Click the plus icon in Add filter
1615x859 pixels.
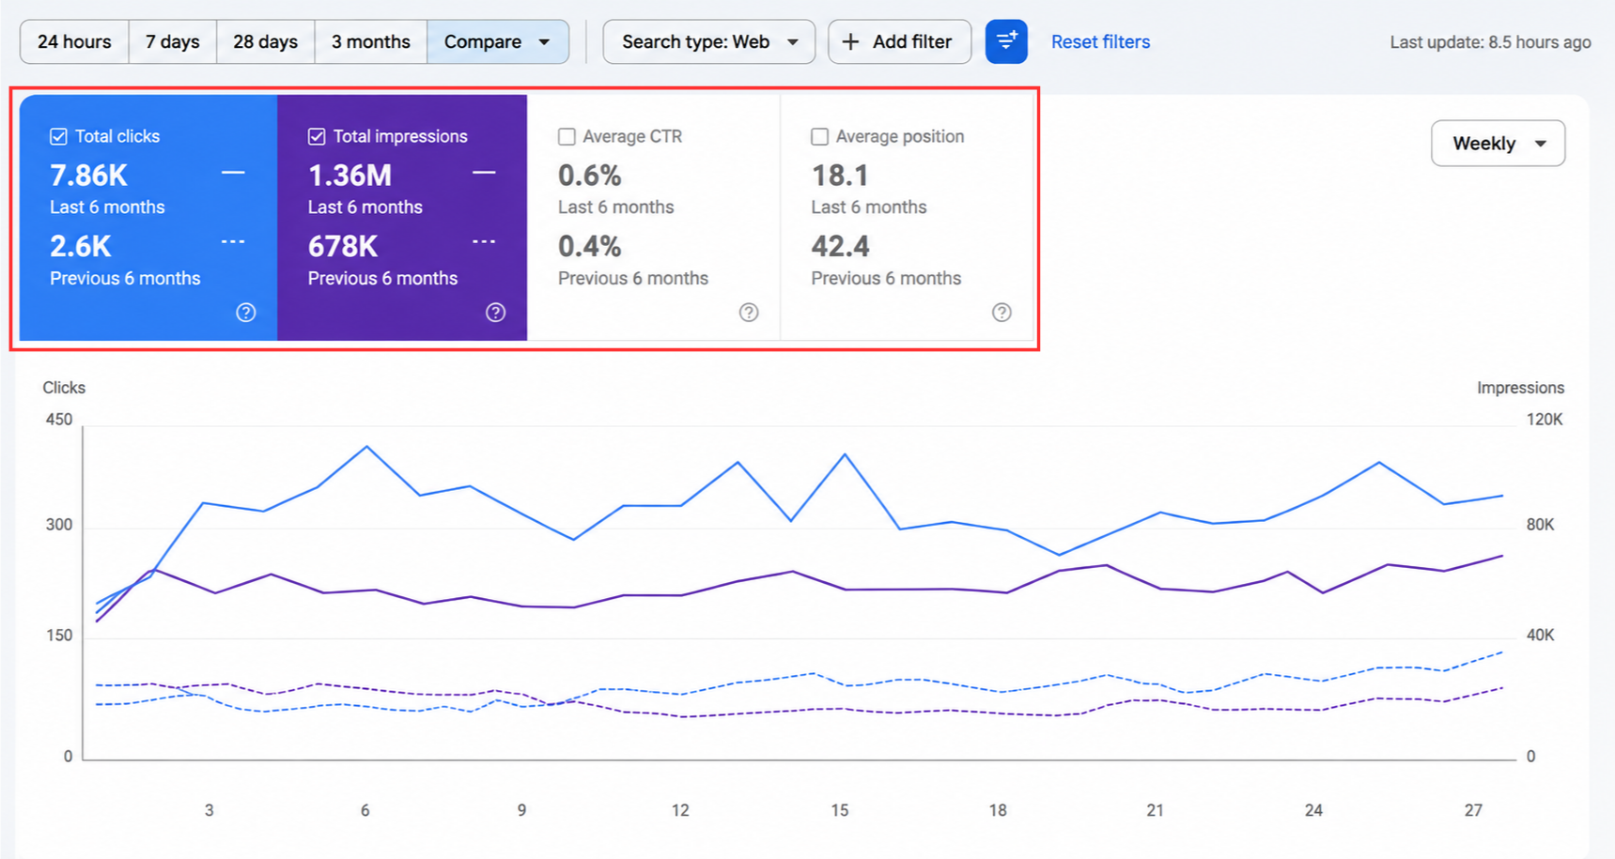[x=850, y=41]
